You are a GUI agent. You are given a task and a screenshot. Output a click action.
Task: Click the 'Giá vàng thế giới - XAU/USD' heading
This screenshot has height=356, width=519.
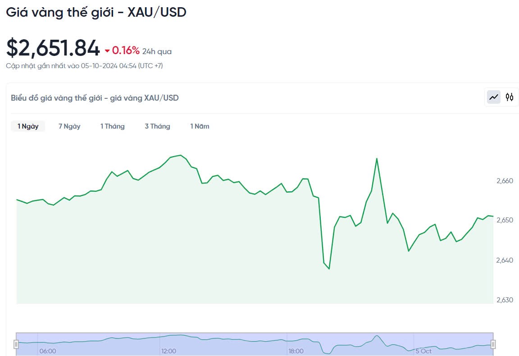pos(96,12)
